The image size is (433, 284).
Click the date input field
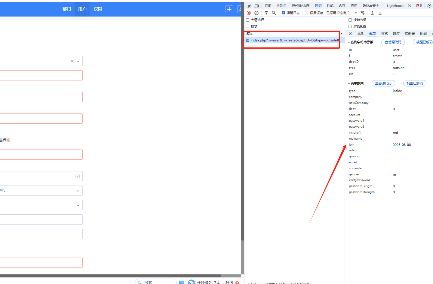pos(41,176)
